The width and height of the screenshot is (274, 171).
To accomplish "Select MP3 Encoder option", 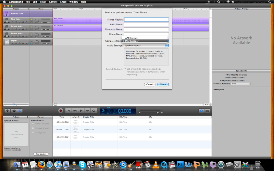I will pos(145,41).
